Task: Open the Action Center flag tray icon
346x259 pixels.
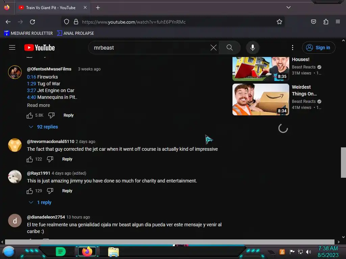Action: pos(292,252)
